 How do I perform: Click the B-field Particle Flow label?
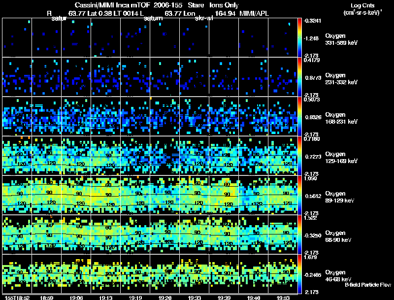click(x=368, y=285)
